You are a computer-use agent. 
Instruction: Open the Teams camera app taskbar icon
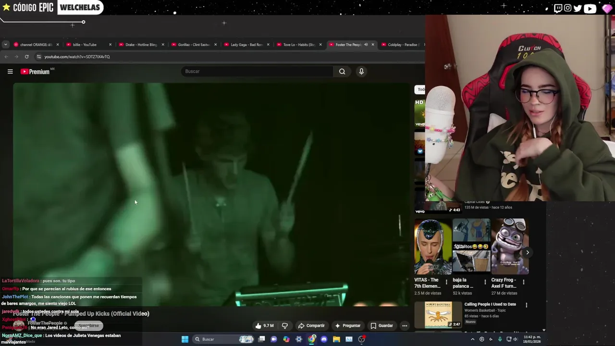click(274, 339)
